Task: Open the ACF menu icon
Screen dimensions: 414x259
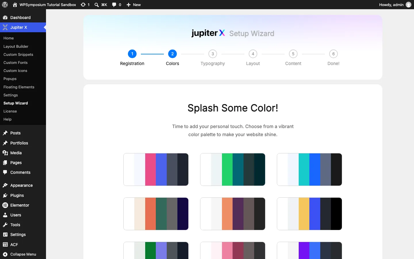Action: pos(5,245)
